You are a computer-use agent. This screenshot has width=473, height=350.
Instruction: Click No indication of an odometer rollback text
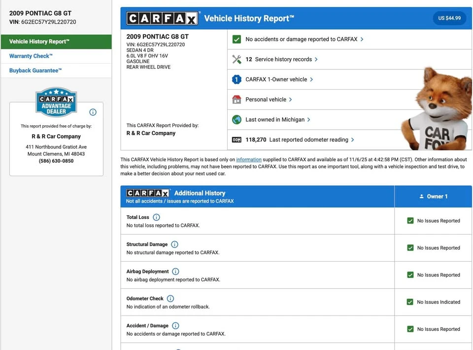(168, 307)
